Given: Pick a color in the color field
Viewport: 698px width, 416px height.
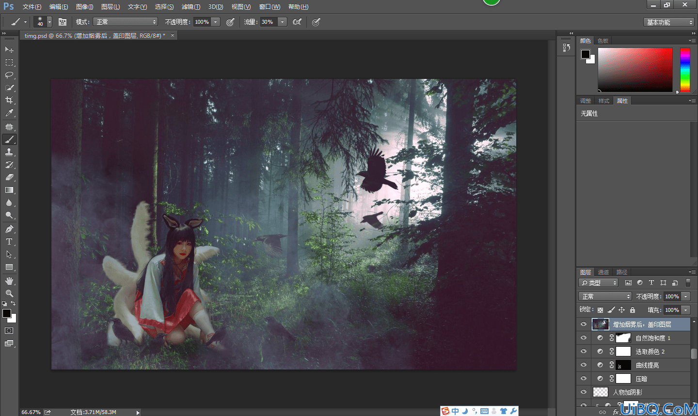Looking at the screenshot, I should pos(635,70).
